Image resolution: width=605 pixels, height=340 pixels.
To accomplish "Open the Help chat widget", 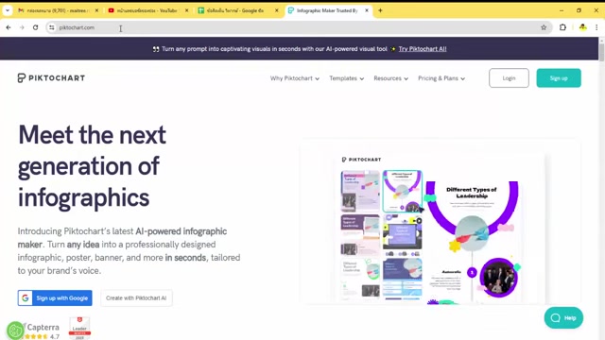I will tap(563, 317).
